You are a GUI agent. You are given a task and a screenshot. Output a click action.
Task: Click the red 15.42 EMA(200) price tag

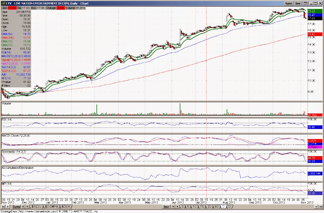coord(315,34)
